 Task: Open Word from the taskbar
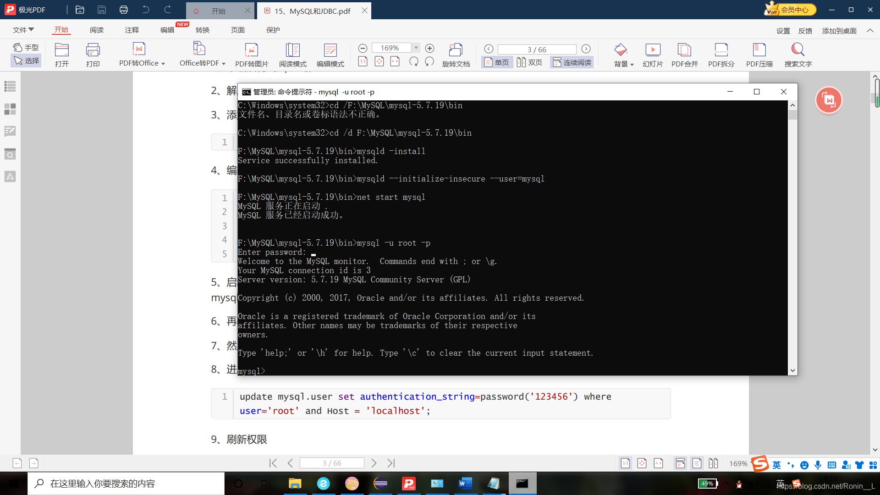(465, 484)
